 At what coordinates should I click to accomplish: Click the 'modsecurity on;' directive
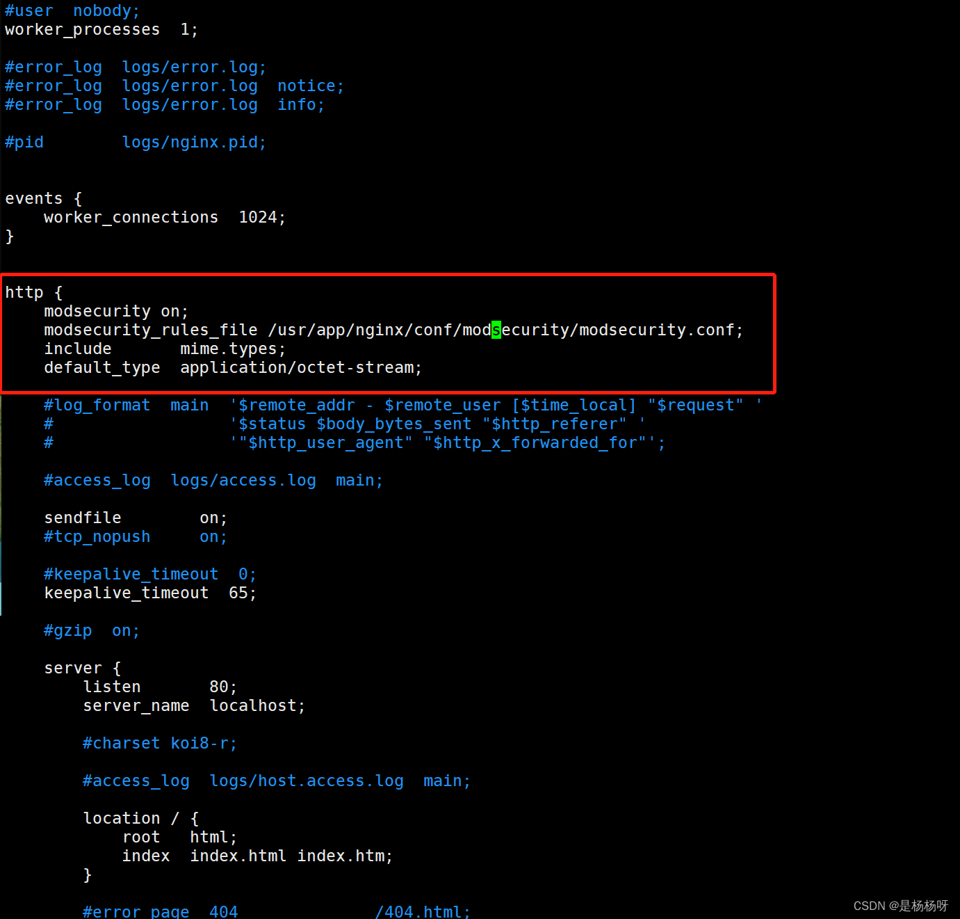click(116, 312)
